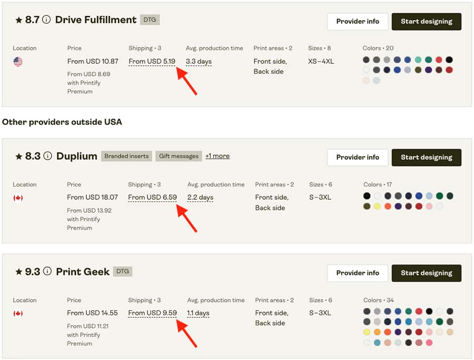
Task: Click the Drive Fulfillment provider name
Action: (x=96, y=20)
